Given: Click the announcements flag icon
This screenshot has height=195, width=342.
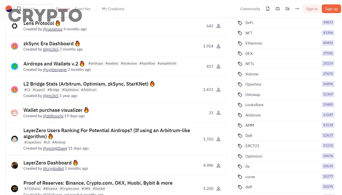Looking at the screenshot, I should point(288,9).
